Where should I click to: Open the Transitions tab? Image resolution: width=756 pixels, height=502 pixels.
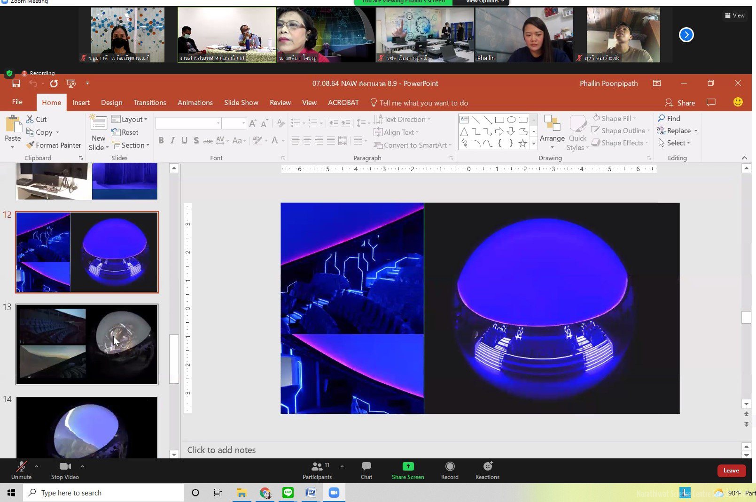click(x=150, y=103)
